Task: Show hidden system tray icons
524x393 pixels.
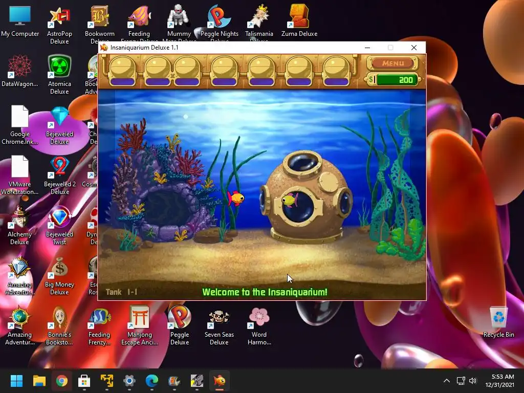Action: [446, 381]
